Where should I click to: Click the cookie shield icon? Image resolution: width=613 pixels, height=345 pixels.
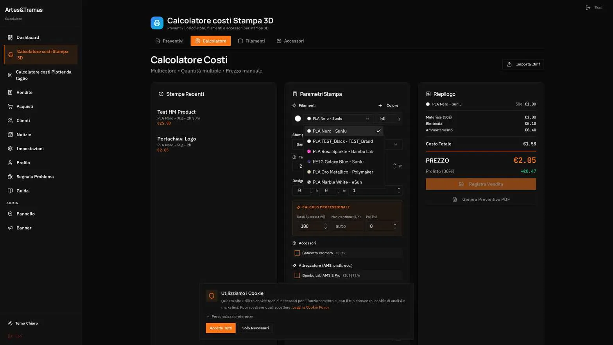[x=212, y=296]
